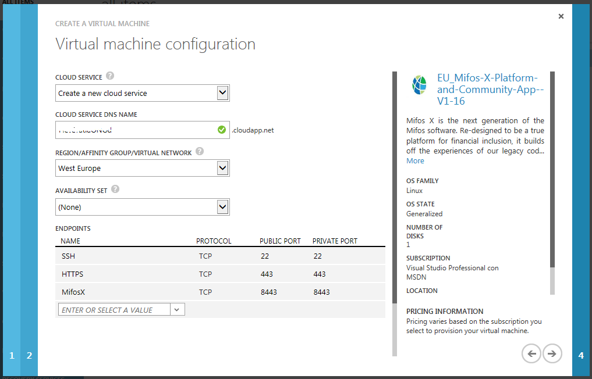Click the details panel vertical scrollbar
The image size is (592, 379).
[552, 174]
